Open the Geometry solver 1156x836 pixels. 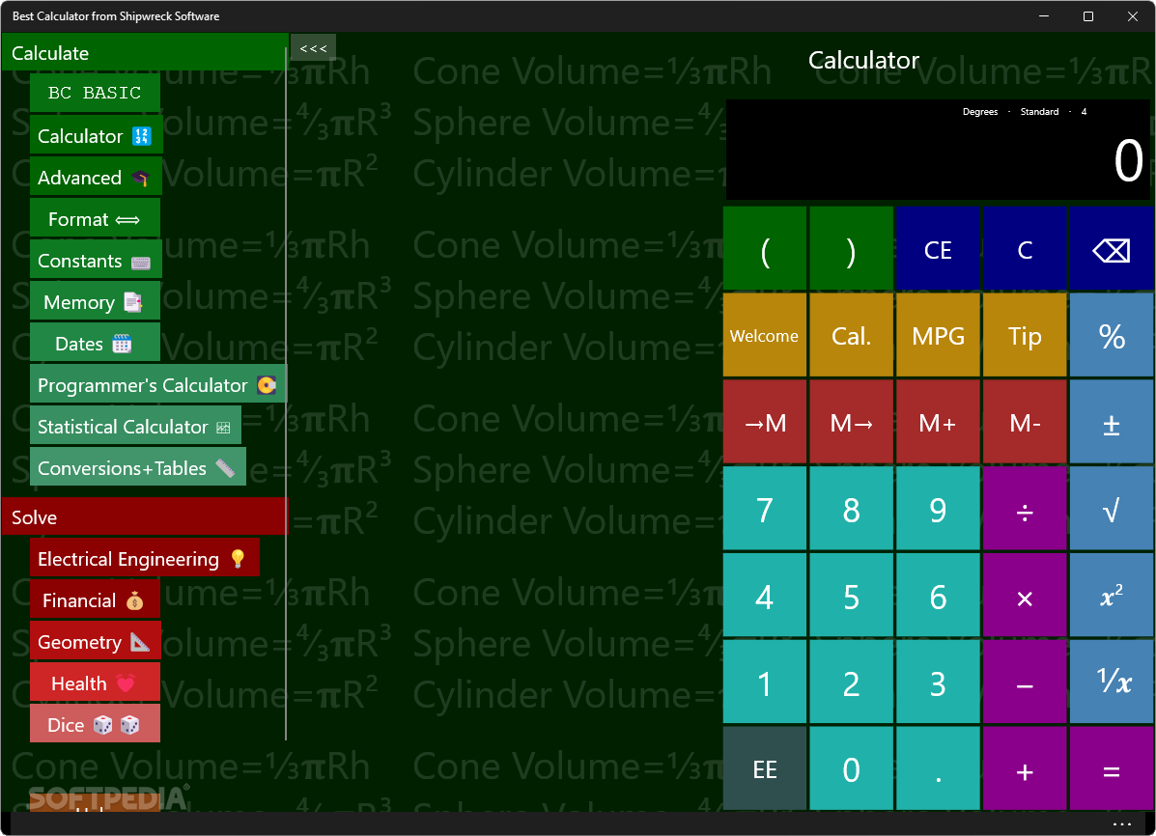(x=96, y=641)
